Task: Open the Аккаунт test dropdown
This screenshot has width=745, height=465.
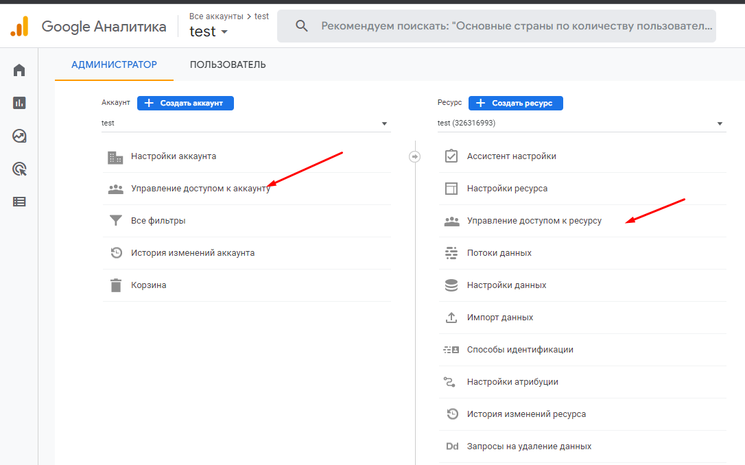Action: coord(246,123)
